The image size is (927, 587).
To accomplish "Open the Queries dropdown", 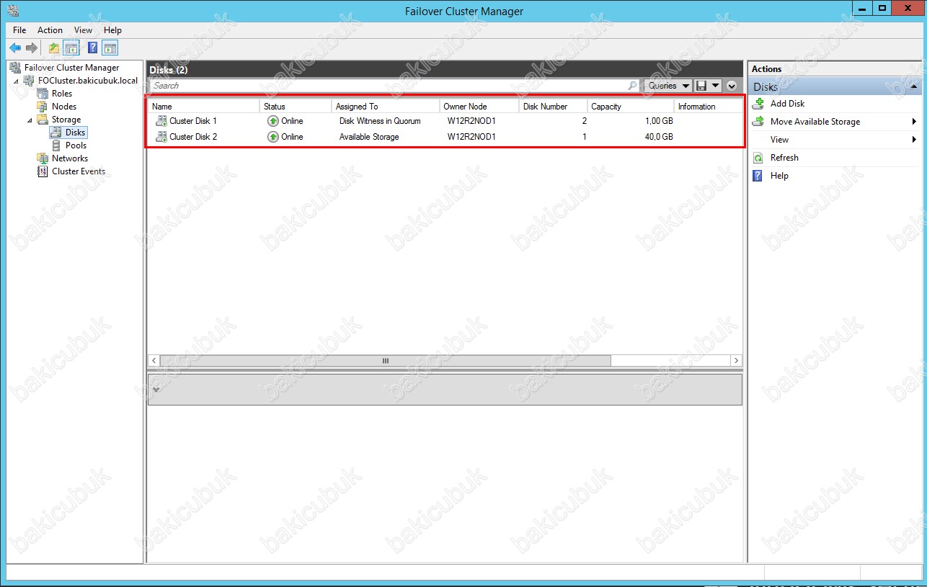I will pyautogui.click(x=667, y=86).
